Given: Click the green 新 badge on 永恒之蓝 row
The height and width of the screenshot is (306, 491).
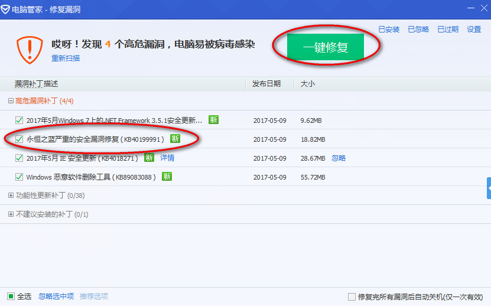Looking at the screenshot, I should 175,138.
